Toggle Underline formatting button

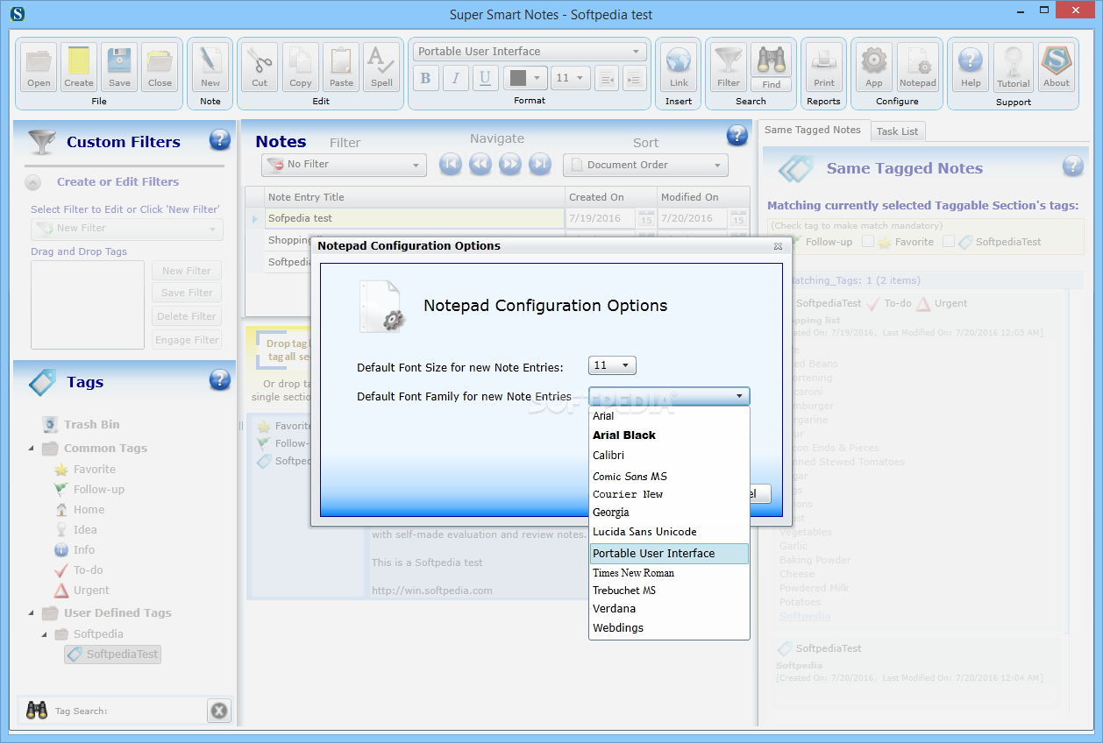pyautogui.click(x=485, y=78)
